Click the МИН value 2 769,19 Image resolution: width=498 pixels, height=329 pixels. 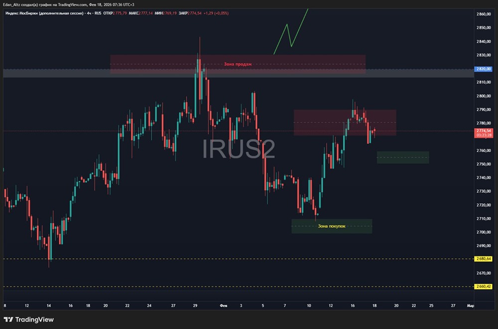click(x=170, y=13)
